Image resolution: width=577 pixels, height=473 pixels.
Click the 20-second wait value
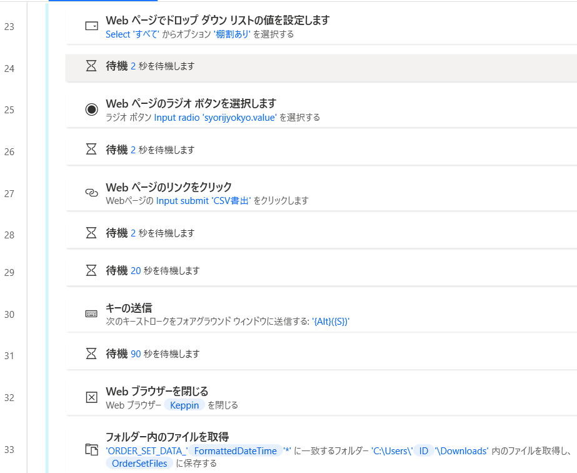(136, 271)
